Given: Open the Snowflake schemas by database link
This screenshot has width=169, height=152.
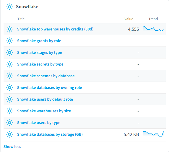Looking at the screenshot, I should coord(46,76).
